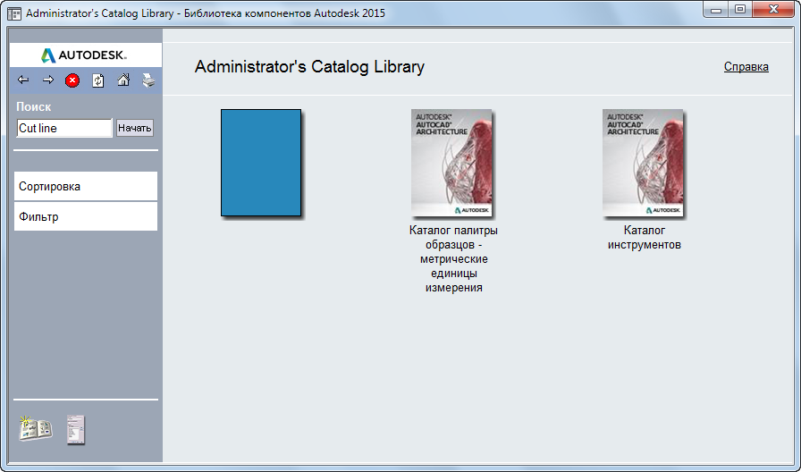The height and width of the screenshot is (472, 801).
Task: Click the Autodesk logo
Action: (84, 55)
